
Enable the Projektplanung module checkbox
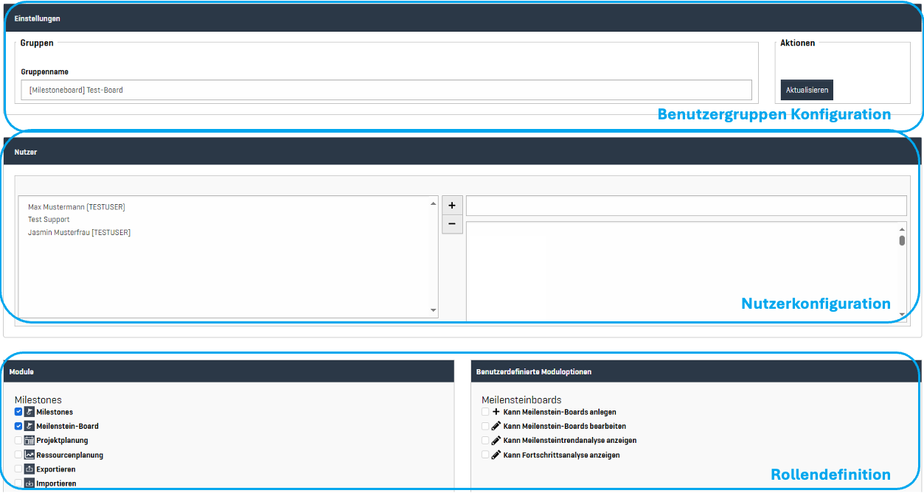click(18, 440)
